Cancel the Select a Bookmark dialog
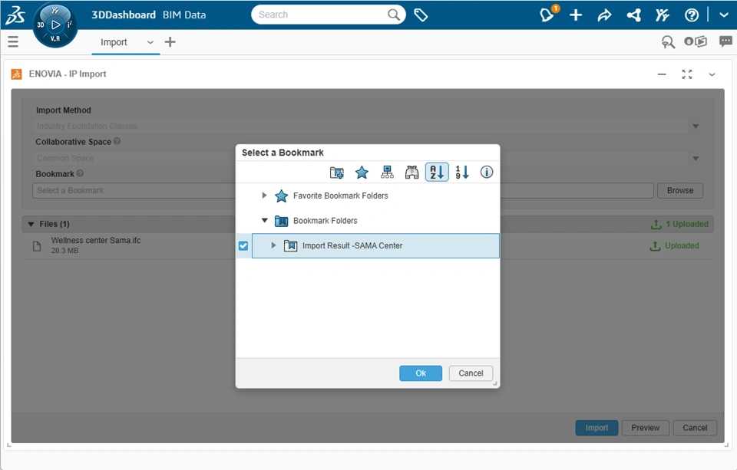Screen dimensions: 737x470 click(471, 373)
